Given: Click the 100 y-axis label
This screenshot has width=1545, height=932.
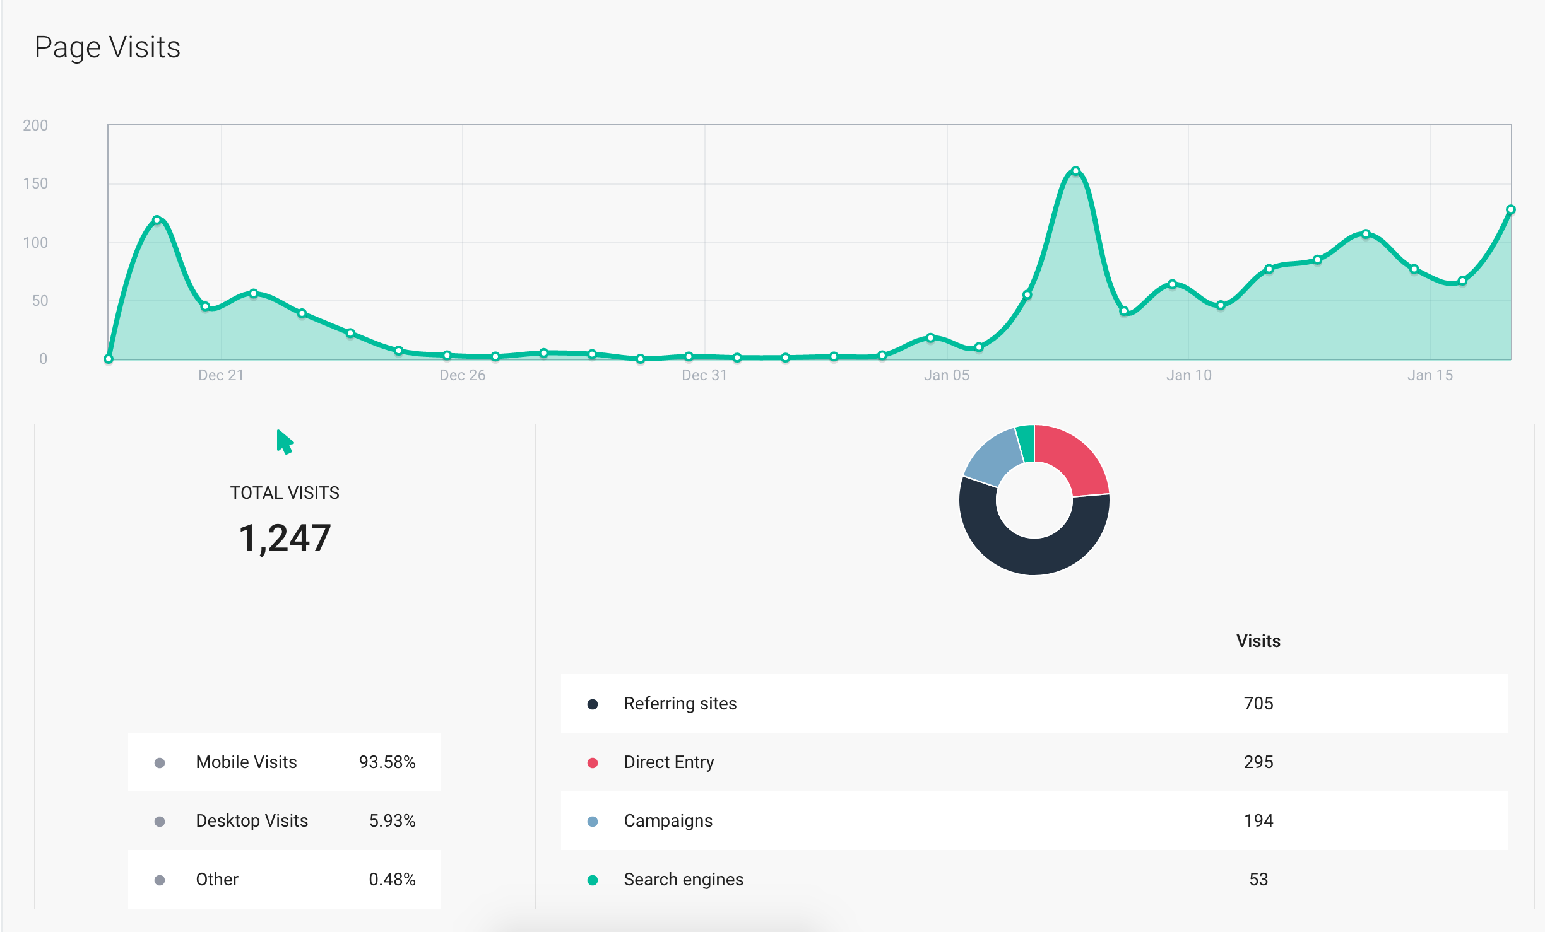Looking at the screenshot, I should click(x=35, y=243).
